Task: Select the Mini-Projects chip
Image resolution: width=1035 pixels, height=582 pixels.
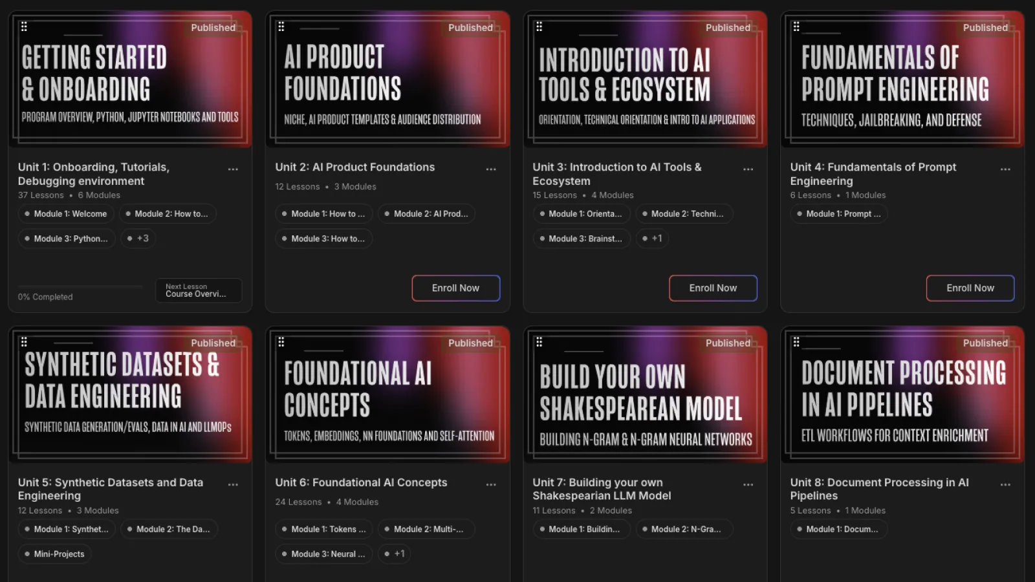Action: [55, 554]
